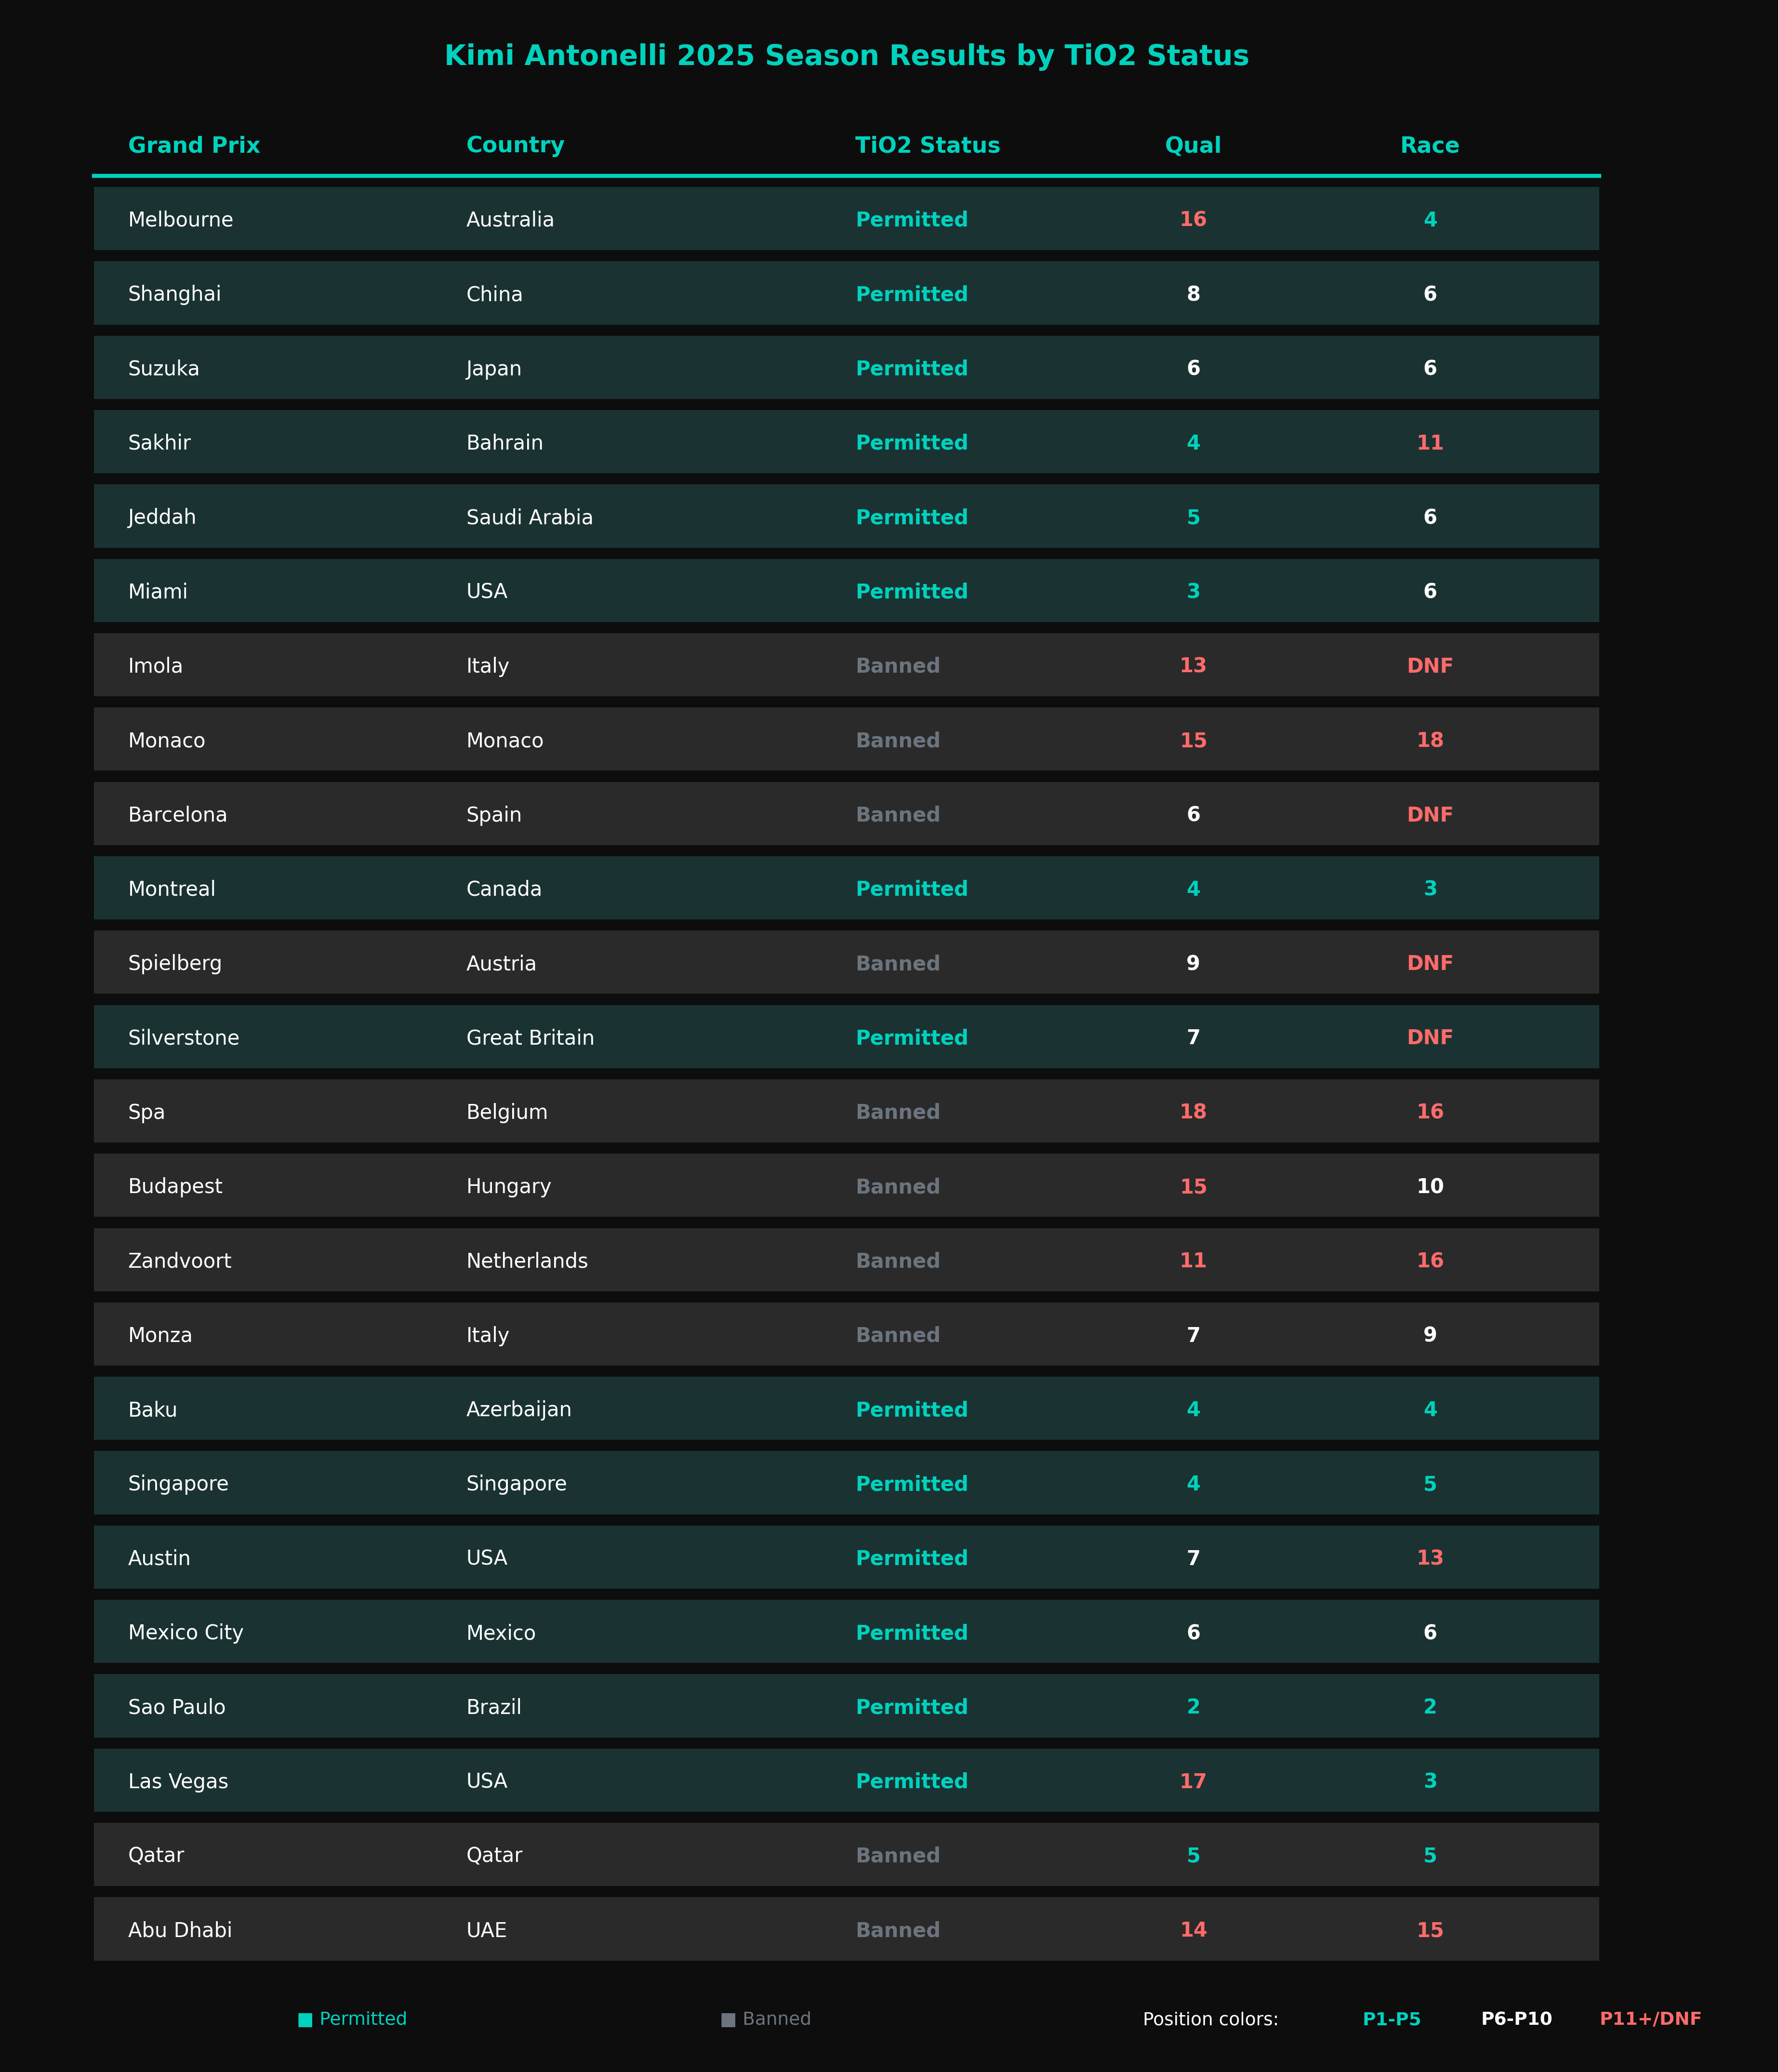Click the gray Banned legend square
Image resolution: width=1778 pixels, height=2072 pixels.
pyautogui.click(x=728, y=2019)
